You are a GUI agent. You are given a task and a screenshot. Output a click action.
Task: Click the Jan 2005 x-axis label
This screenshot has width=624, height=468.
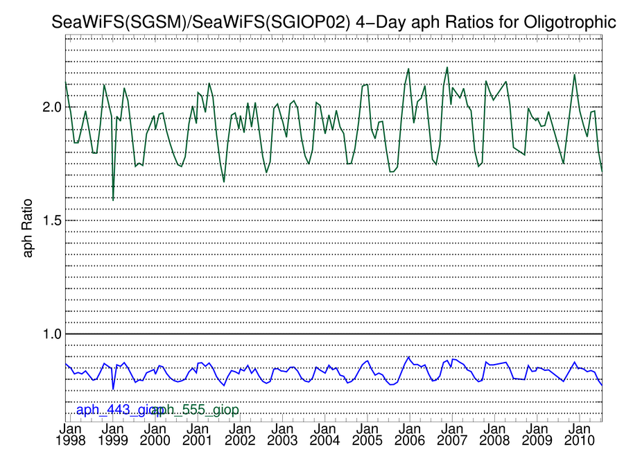[367, 435]
